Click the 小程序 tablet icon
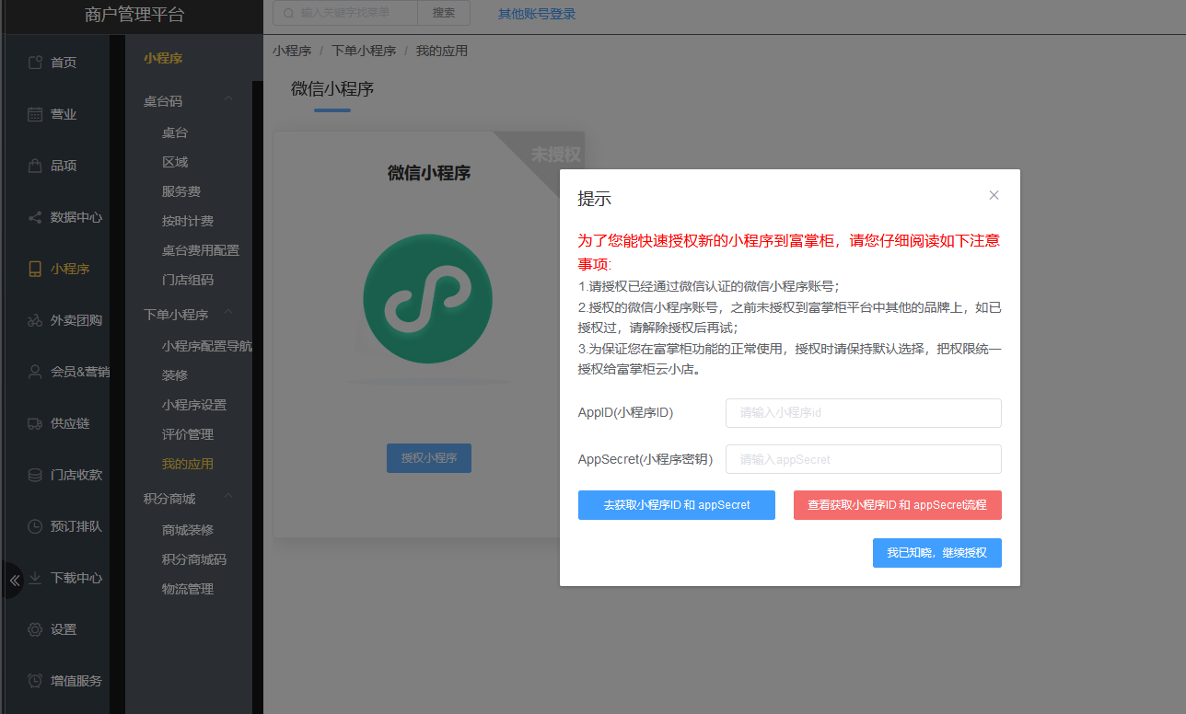 click(x=35, y=269)
